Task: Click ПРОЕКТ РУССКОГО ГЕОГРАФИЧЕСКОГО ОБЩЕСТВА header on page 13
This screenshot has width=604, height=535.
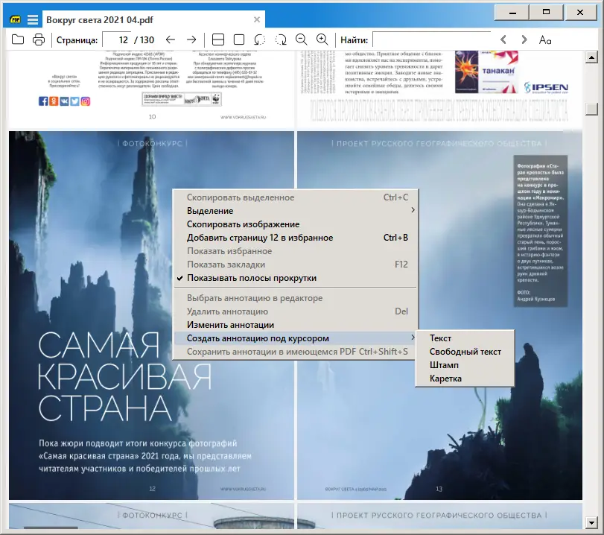Action: point(439,143)
